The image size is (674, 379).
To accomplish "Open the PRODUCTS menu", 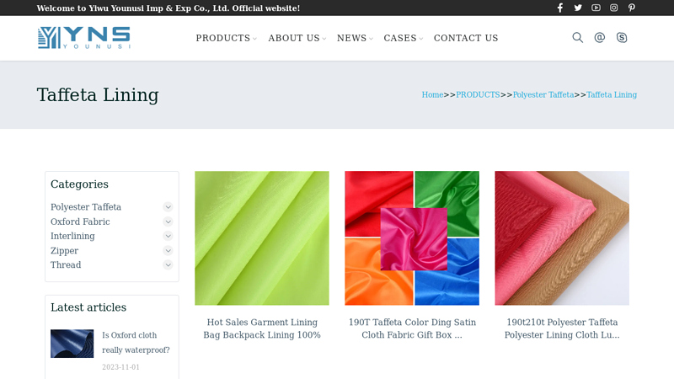I will point(223,38).
